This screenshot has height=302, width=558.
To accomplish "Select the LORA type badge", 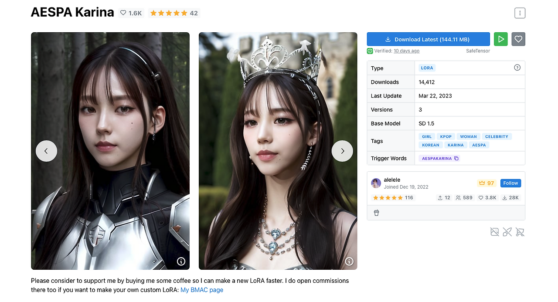I will [427, 68].
